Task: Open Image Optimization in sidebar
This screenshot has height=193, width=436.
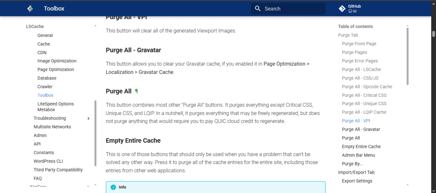Action: (57, 61)
